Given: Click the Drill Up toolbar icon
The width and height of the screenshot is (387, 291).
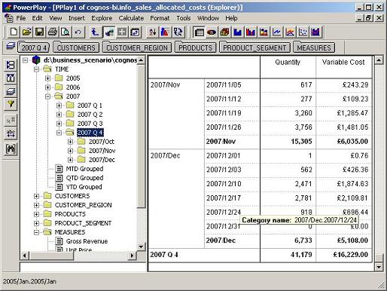Looking at the screenshot, I should pyautogui.click(x=95, y=32).
